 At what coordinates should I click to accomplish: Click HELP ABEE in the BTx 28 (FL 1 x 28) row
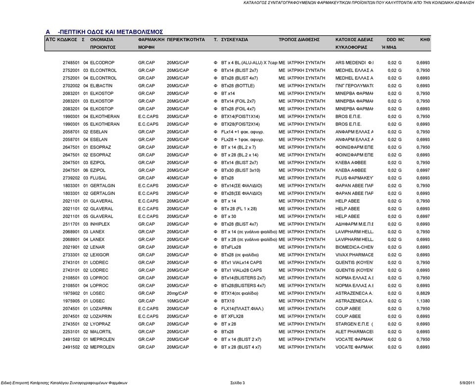347,209
